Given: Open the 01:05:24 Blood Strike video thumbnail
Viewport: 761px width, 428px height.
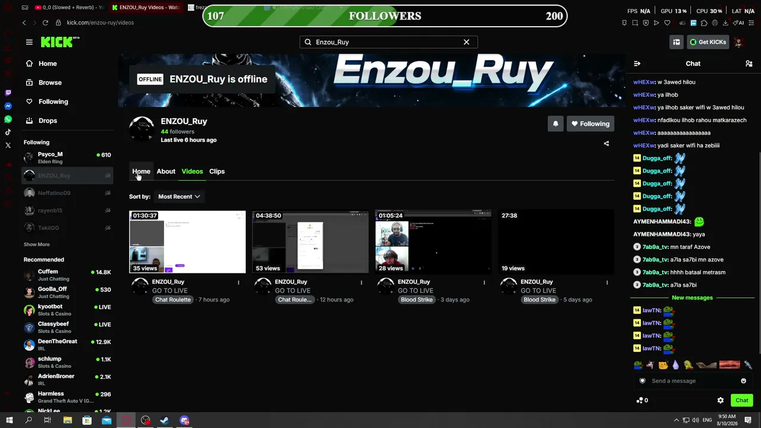Looking at the screenshot, I should (433, 241).
